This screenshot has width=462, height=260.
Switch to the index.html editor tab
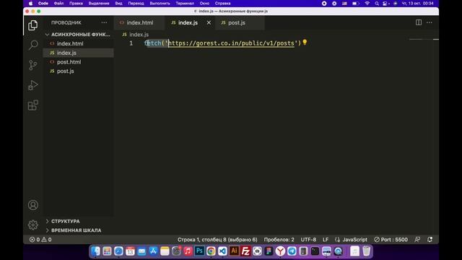coord(139,22)
